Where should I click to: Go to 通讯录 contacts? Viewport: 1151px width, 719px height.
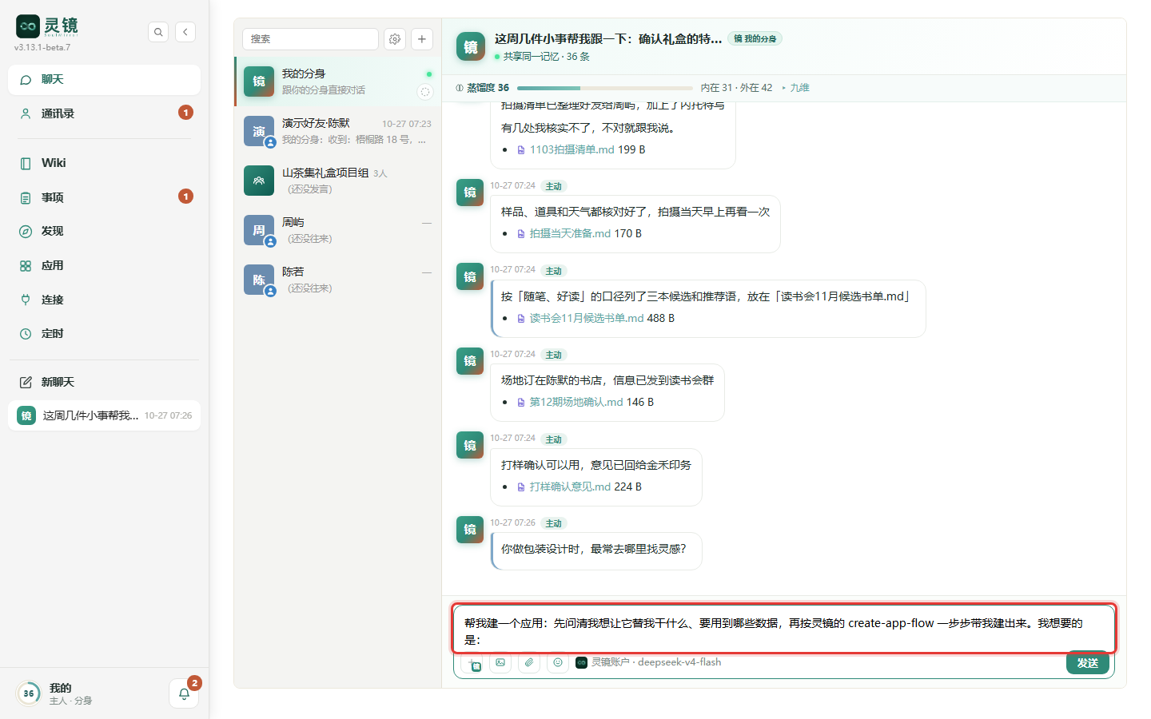pyautogui.click(x=104, y=113)
